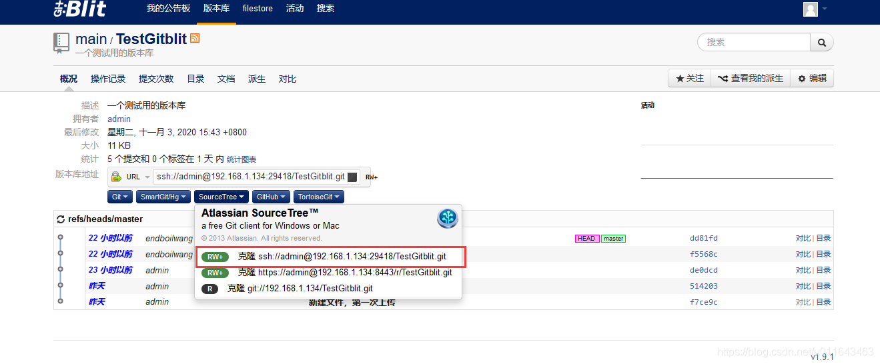Screen dimensions: 880x364
Task: Click the lock URL protocol icon
Action: [x=116, y=177]
